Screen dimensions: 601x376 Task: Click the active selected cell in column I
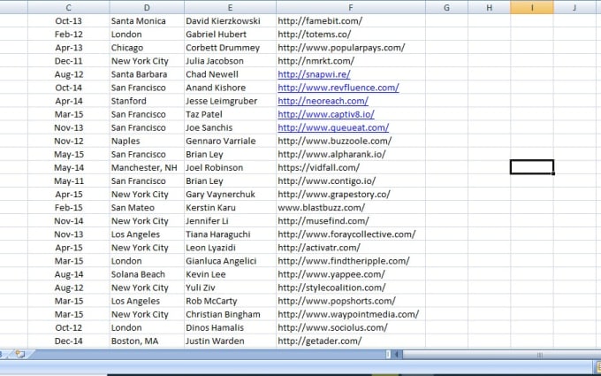click(532, 167)
